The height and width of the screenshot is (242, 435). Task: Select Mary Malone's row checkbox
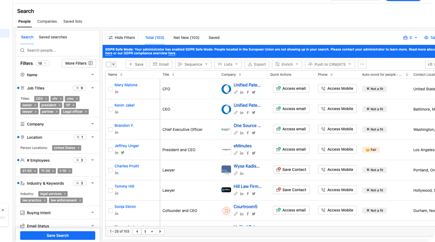tap(110, 89)
